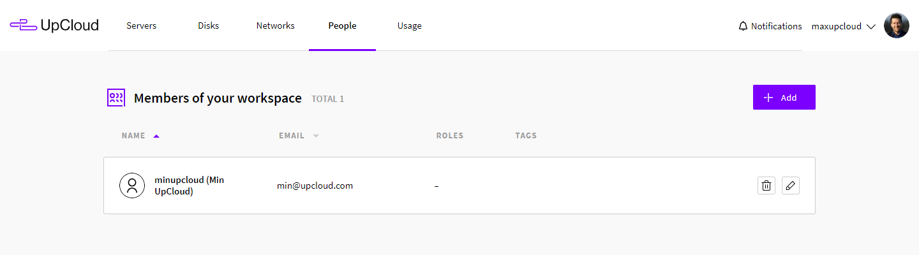This screenshot has width=919, height=255.
Task: Expand the maxupcloud account dropdown chevron
Action: [x=870, y=26]
